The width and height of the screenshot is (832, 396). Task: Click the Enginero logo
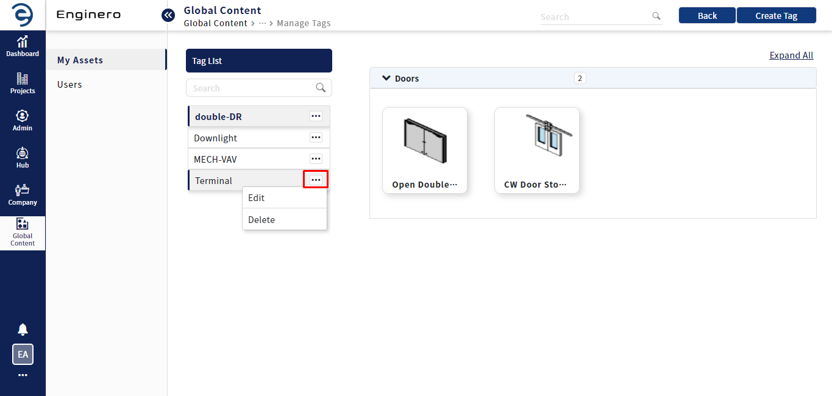[23, 15]
